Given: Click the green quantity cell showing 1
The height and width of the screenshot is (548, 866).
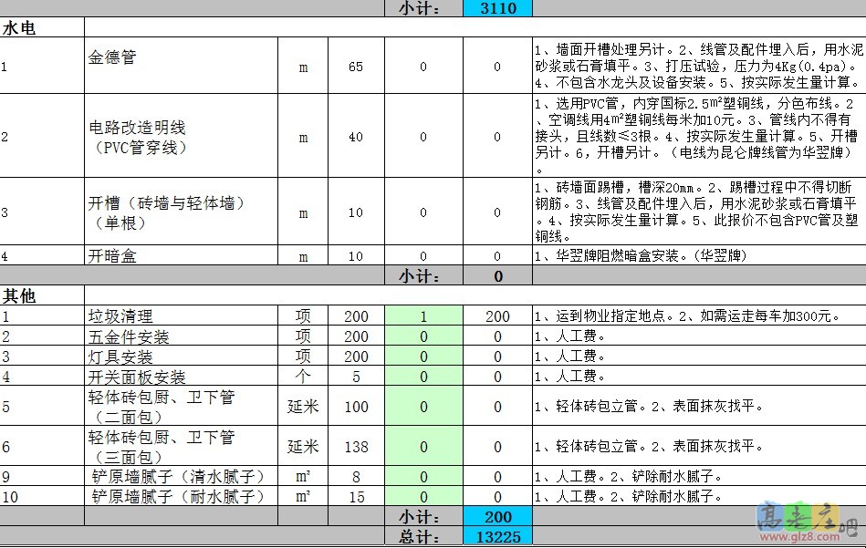Looking at the screenshot, I should pos(425,315).
